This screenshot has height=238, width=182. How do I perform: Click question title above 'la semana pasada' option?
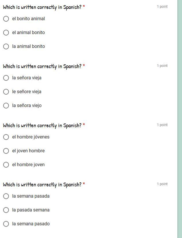[x=42, y=185]
